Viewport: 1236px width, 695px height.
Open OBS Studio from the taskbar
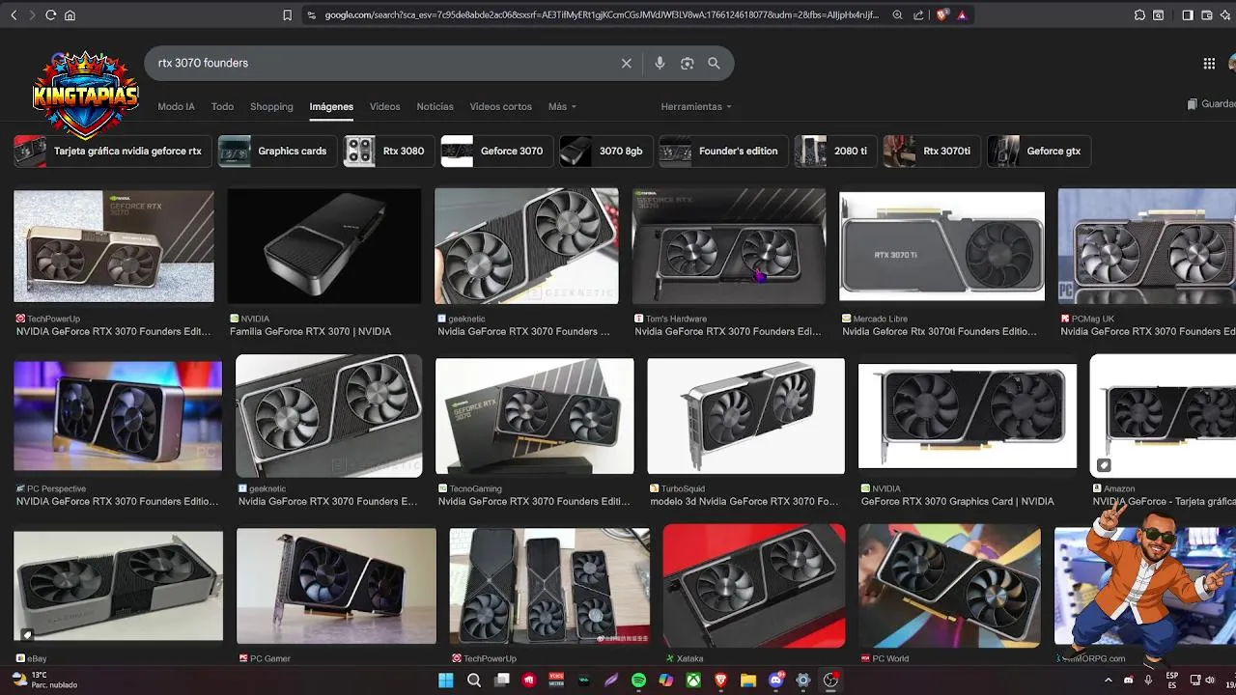tap(830, 681)
